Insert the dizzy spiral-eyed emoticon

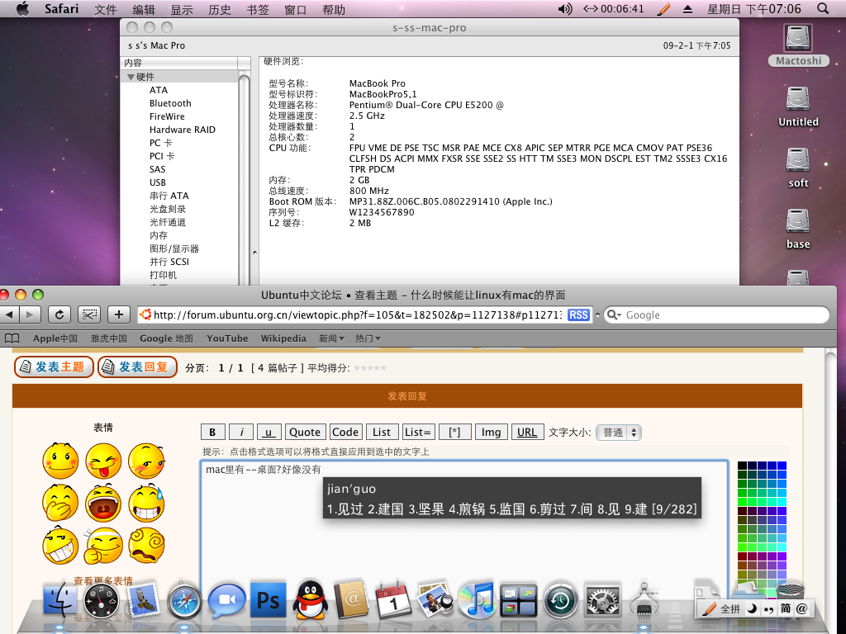coord(146,546)
